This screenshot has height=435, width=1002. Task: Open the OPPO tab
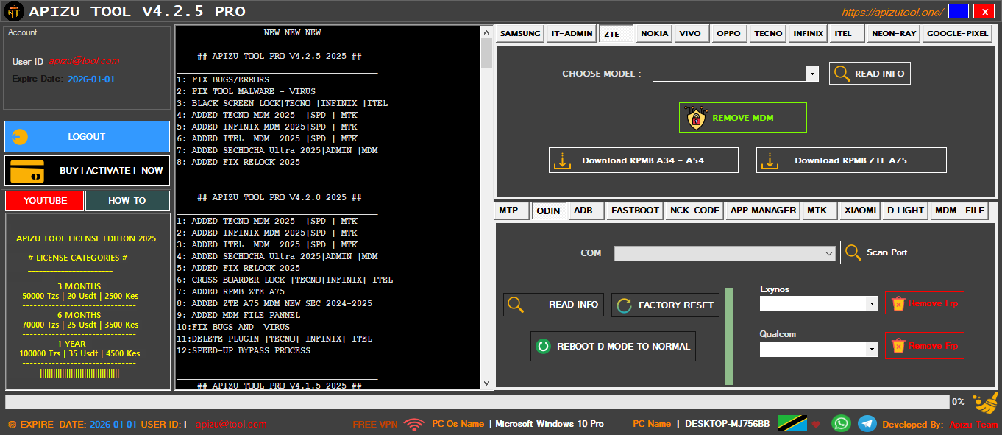pos(728,33)
